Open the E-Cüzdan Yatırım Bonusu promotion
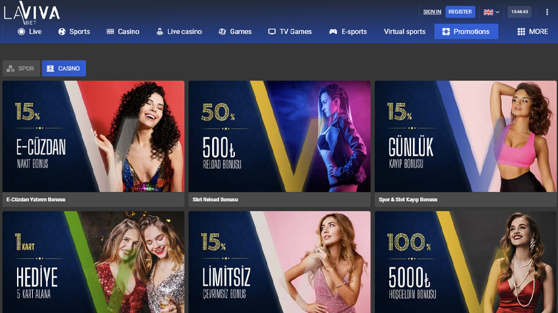This screenshot has width=558, height=313. point(94,143)
